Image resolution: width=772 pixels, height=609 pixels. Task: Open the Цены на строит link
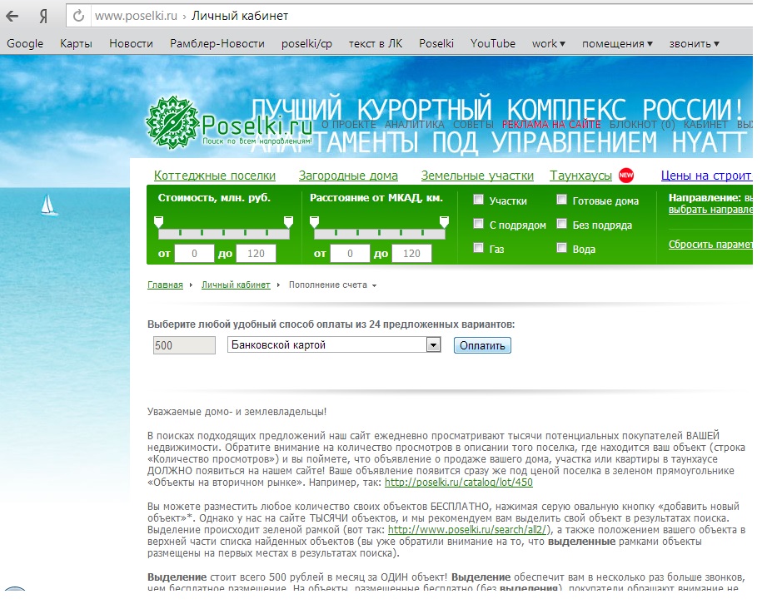pyautogui.click(x=706, y=176)
